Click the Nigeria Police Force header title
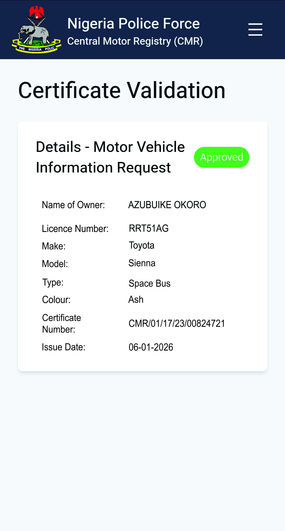 [x=134, y=24]
